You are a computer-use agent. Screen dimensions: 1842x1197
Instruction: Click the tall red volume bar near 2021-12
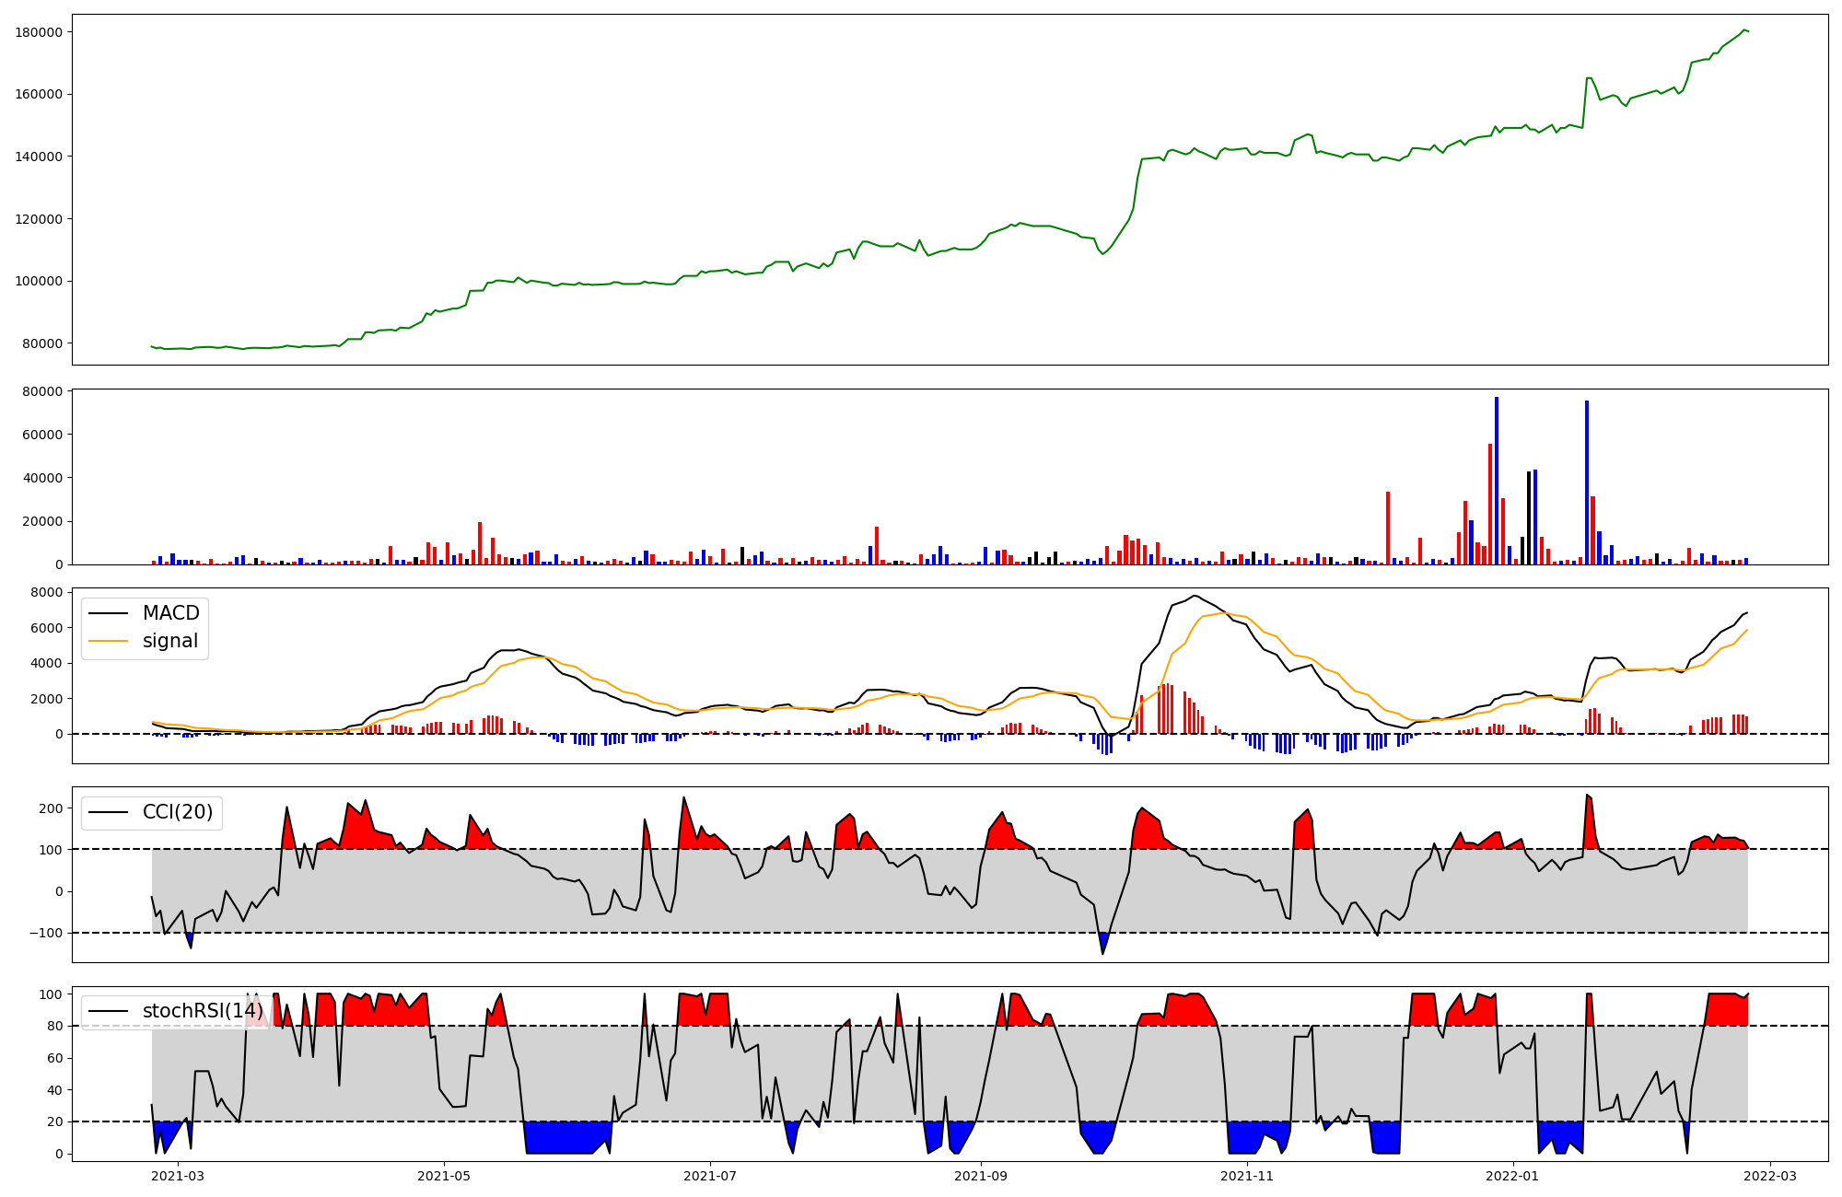pyautogui.click(x=1388, y=528)
